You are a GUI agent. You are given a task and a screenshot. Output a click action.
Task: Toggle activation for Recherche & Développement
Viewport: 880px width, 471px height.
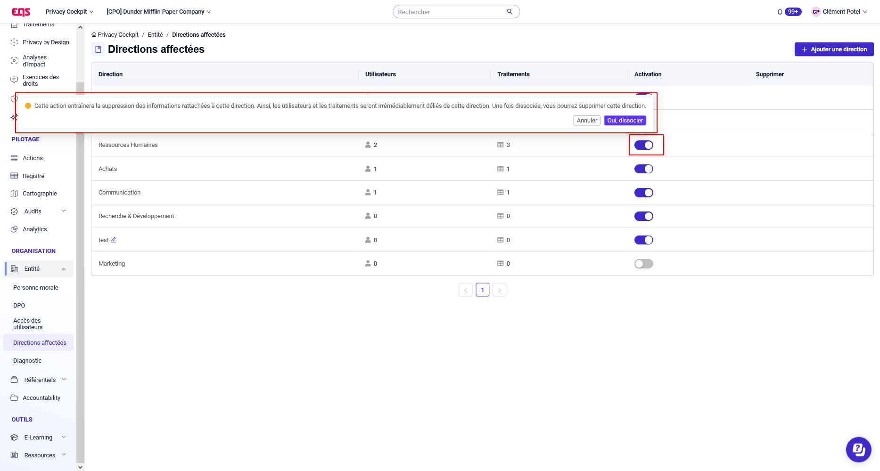tap(644, 216)
